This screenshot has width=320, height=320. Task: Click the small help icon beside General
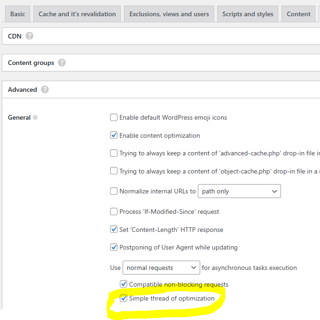pos(35,118)
